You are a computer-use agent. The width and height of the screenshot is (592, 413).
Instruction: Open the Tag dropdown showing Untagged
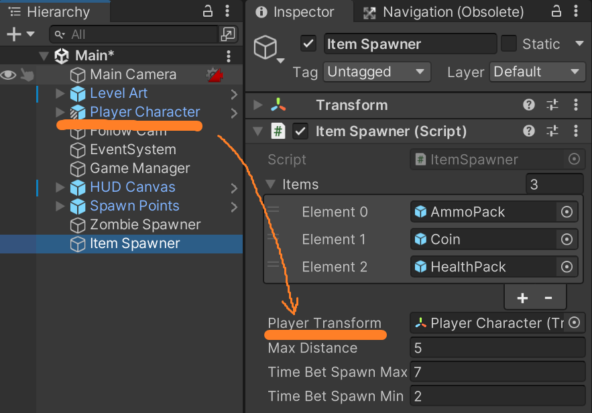(377, 72)
